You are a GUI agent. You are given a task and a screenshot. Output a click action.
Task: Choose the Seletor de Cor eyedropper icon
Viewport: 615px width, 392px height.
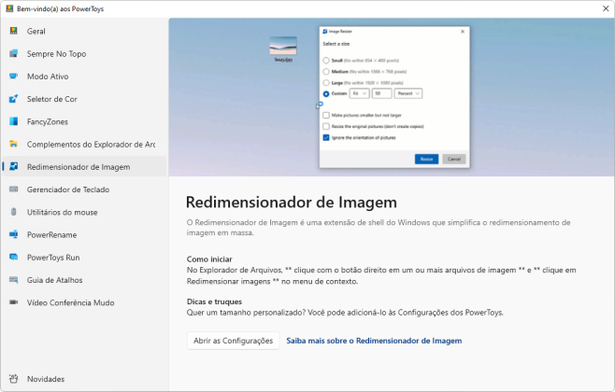point(14,99)
